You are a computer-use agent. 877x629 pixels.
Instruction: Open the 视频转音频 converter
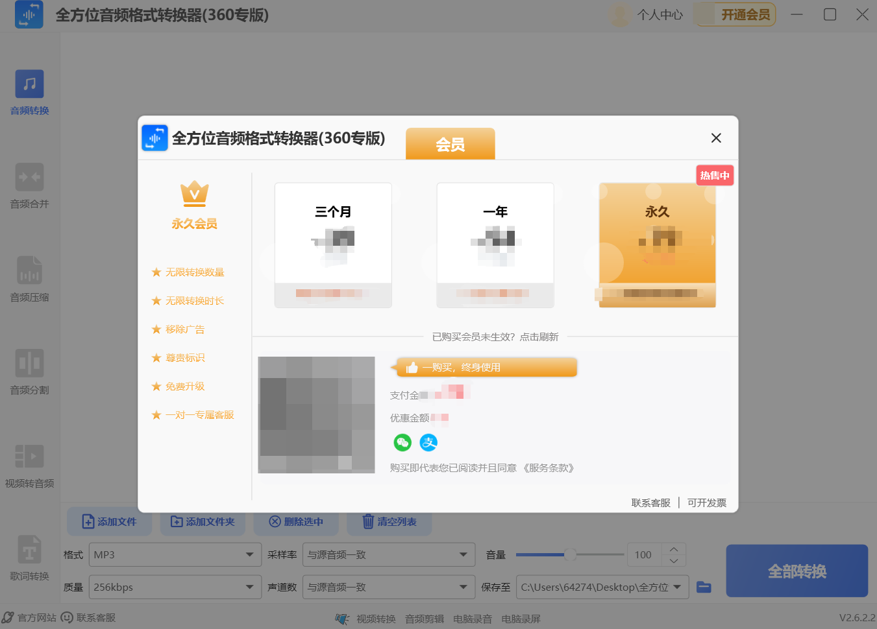[29, 464]
